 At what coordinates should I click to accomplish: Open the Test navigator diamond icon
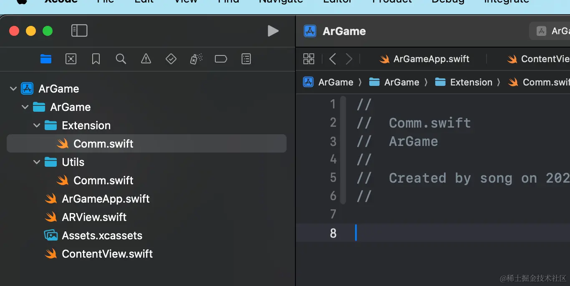[x=171, y=59]
